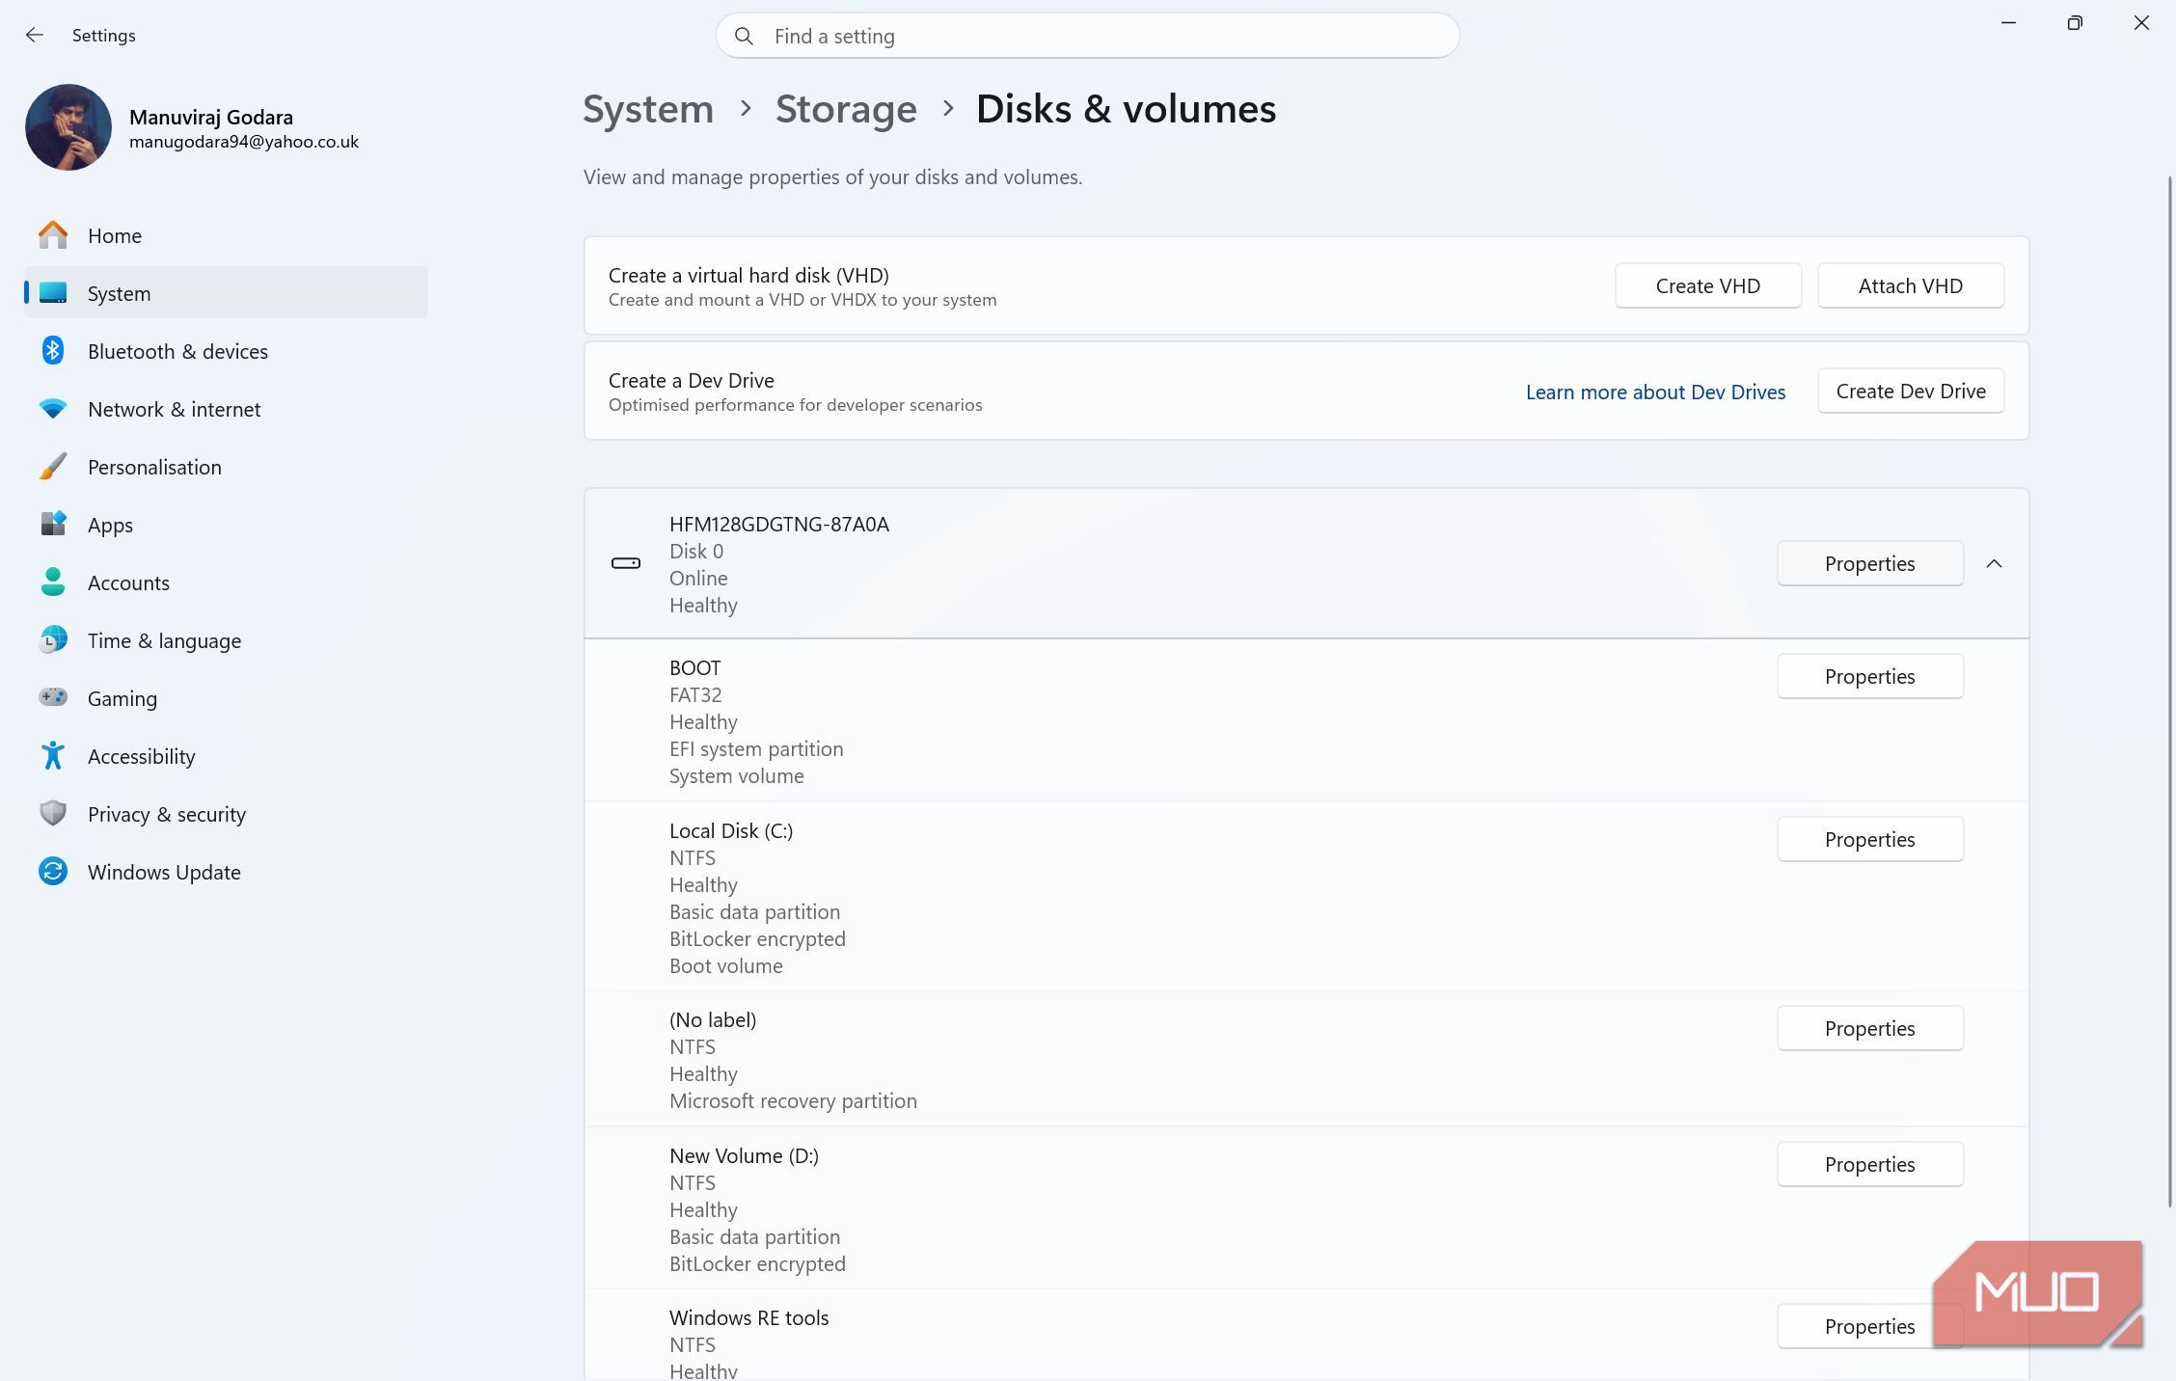This screenshot has height=1381, width=2176.
Task: Go to Personalisation paintbrush icon
Action: [x=53, y=467]
